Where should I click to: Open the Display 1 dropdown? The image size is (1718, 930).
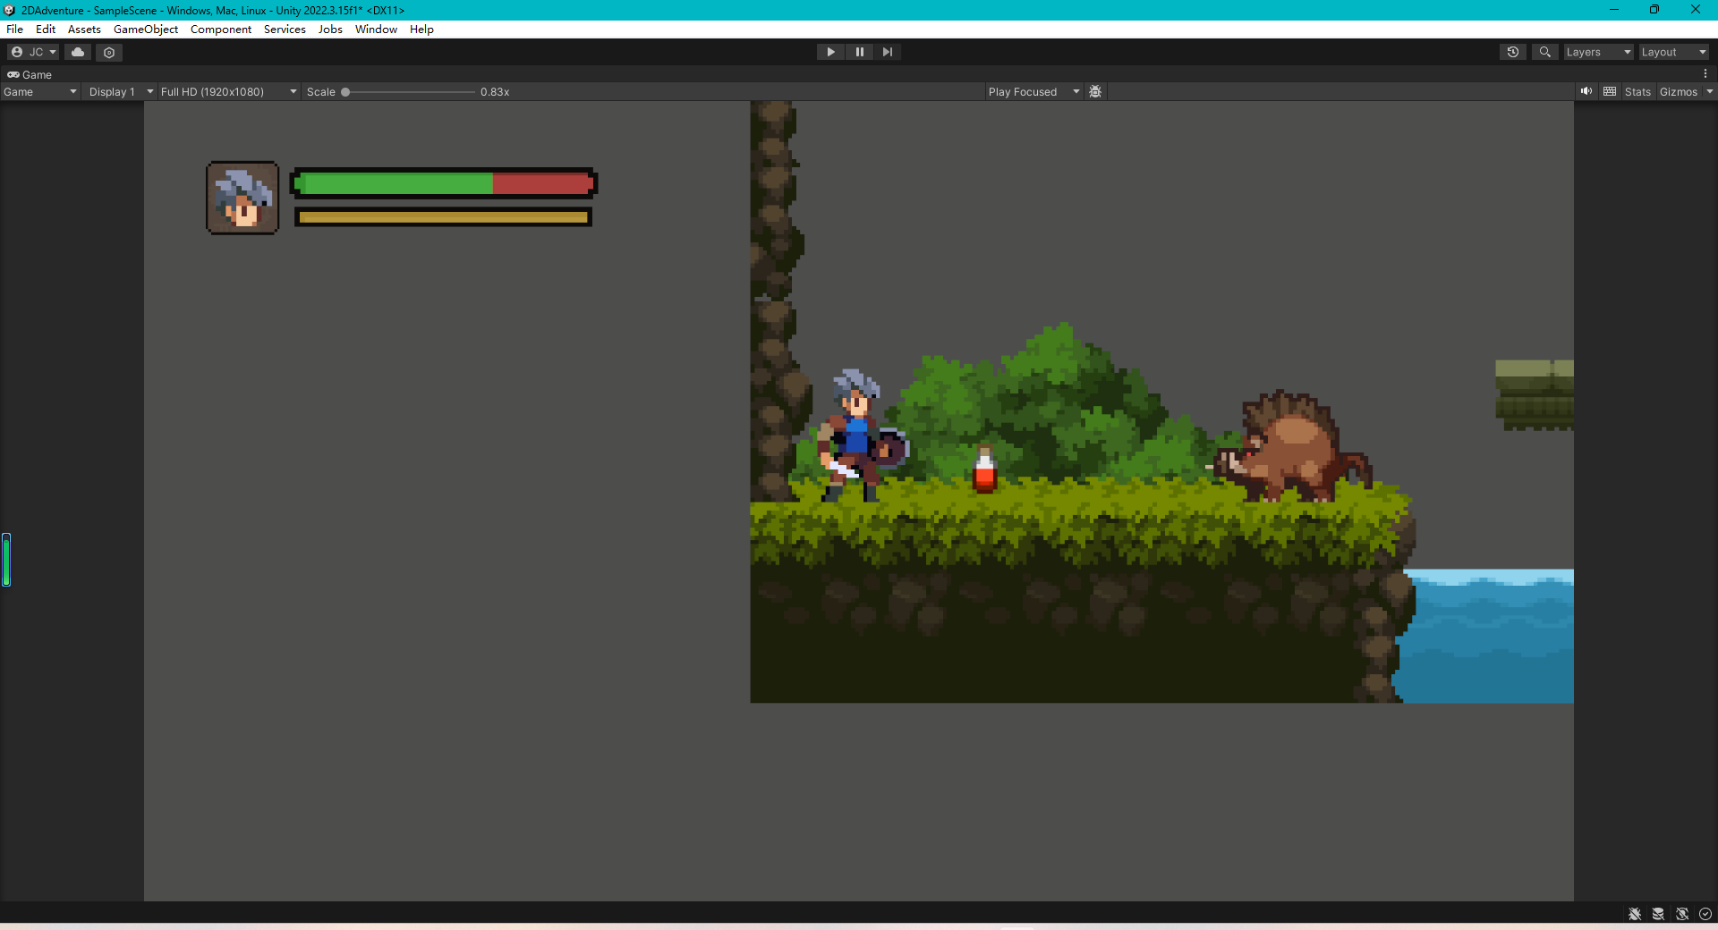point(121,92)
